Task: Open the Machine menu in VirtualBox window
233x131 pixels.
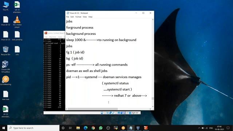Action: 52,37
